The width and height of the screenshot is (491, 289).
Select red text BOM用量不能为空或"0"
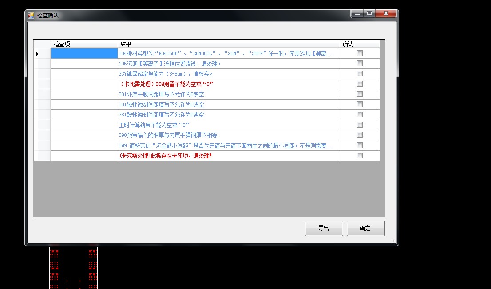[x=166, y=84]
